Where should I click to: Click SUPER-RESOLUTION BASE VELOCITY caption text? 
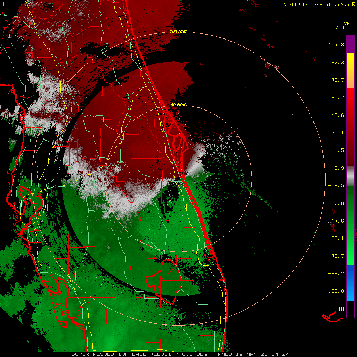point(125,354)
